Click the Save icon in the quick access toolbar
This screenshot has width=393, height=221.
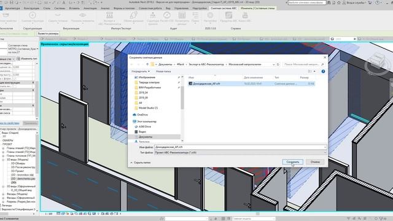pyautogui.click(x=11, y=2)
